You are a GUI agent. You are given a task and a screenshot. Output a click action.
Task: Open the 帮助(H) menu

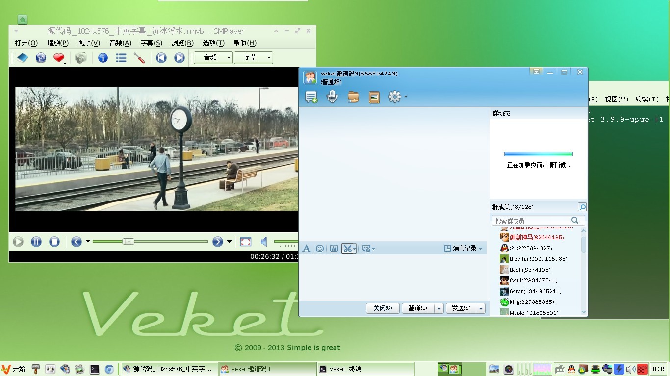pos(245,43)
